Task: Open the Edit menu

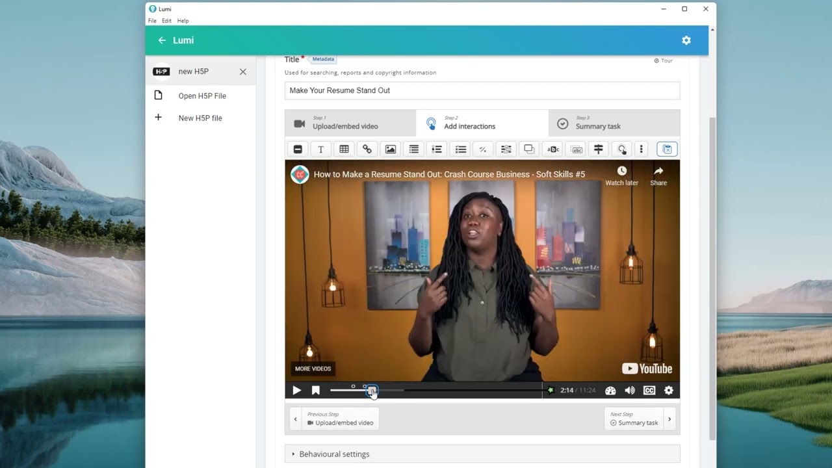Action: pyautogui.click(x=167, y=21)
